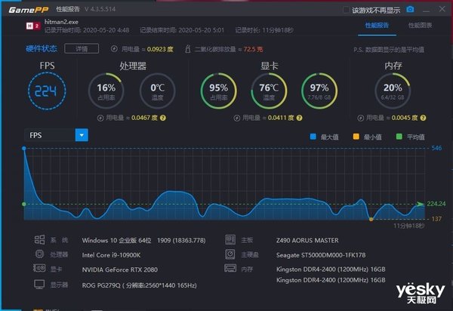Switch to the 性能图表 tab

[x=420, y=26]
